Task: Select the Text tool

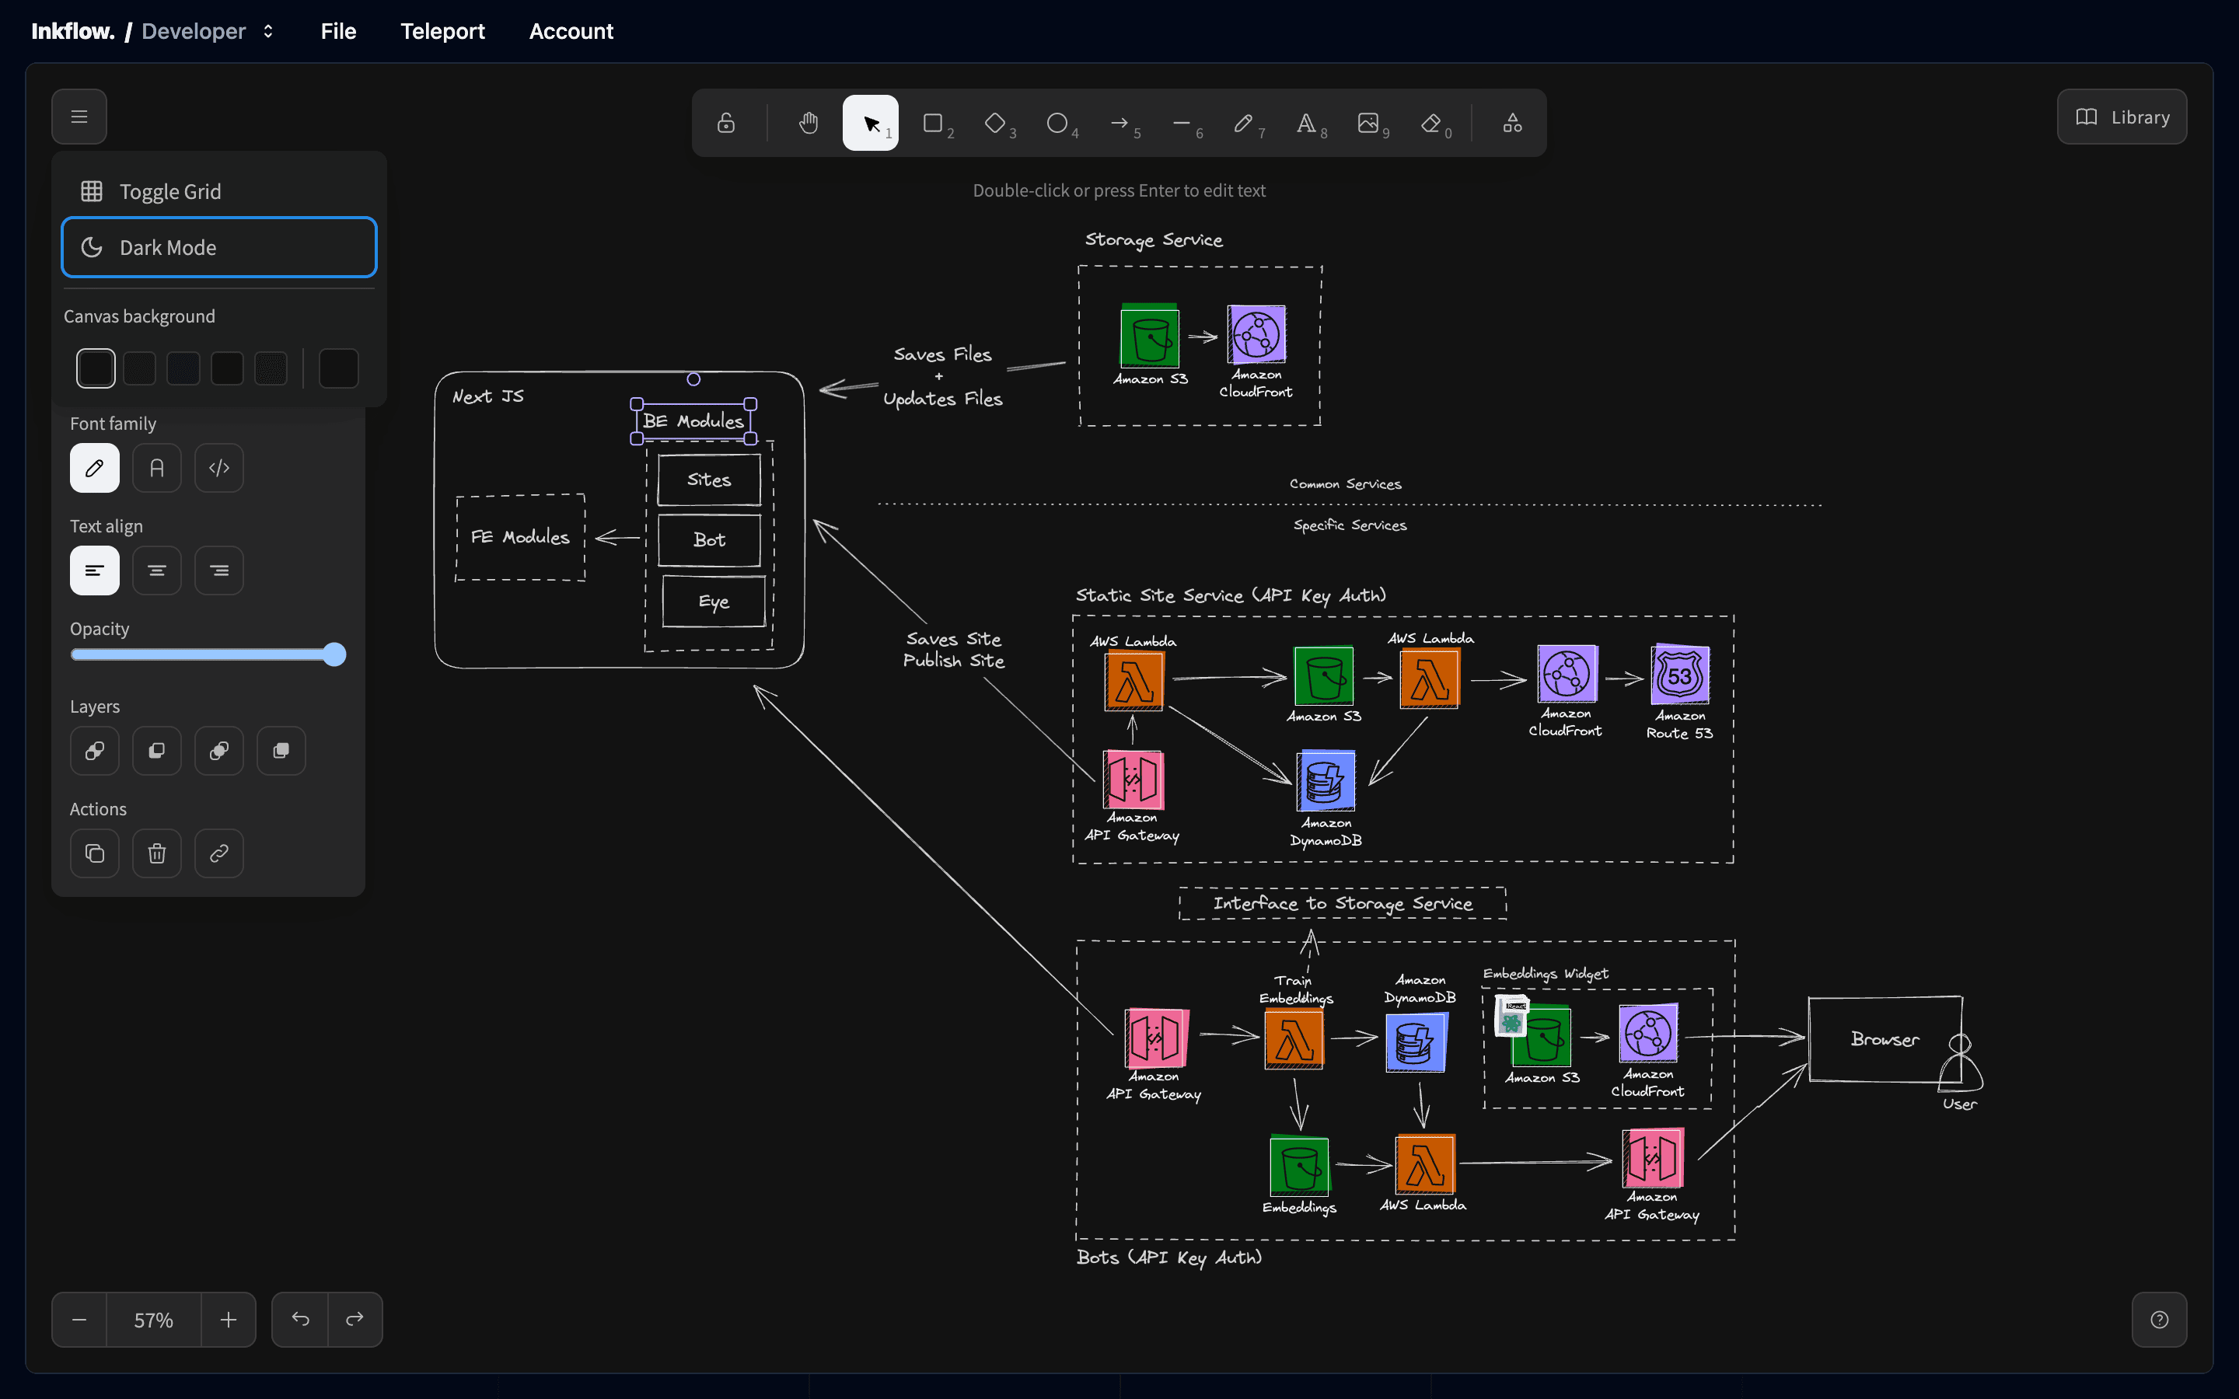Action: [1306, 123]
